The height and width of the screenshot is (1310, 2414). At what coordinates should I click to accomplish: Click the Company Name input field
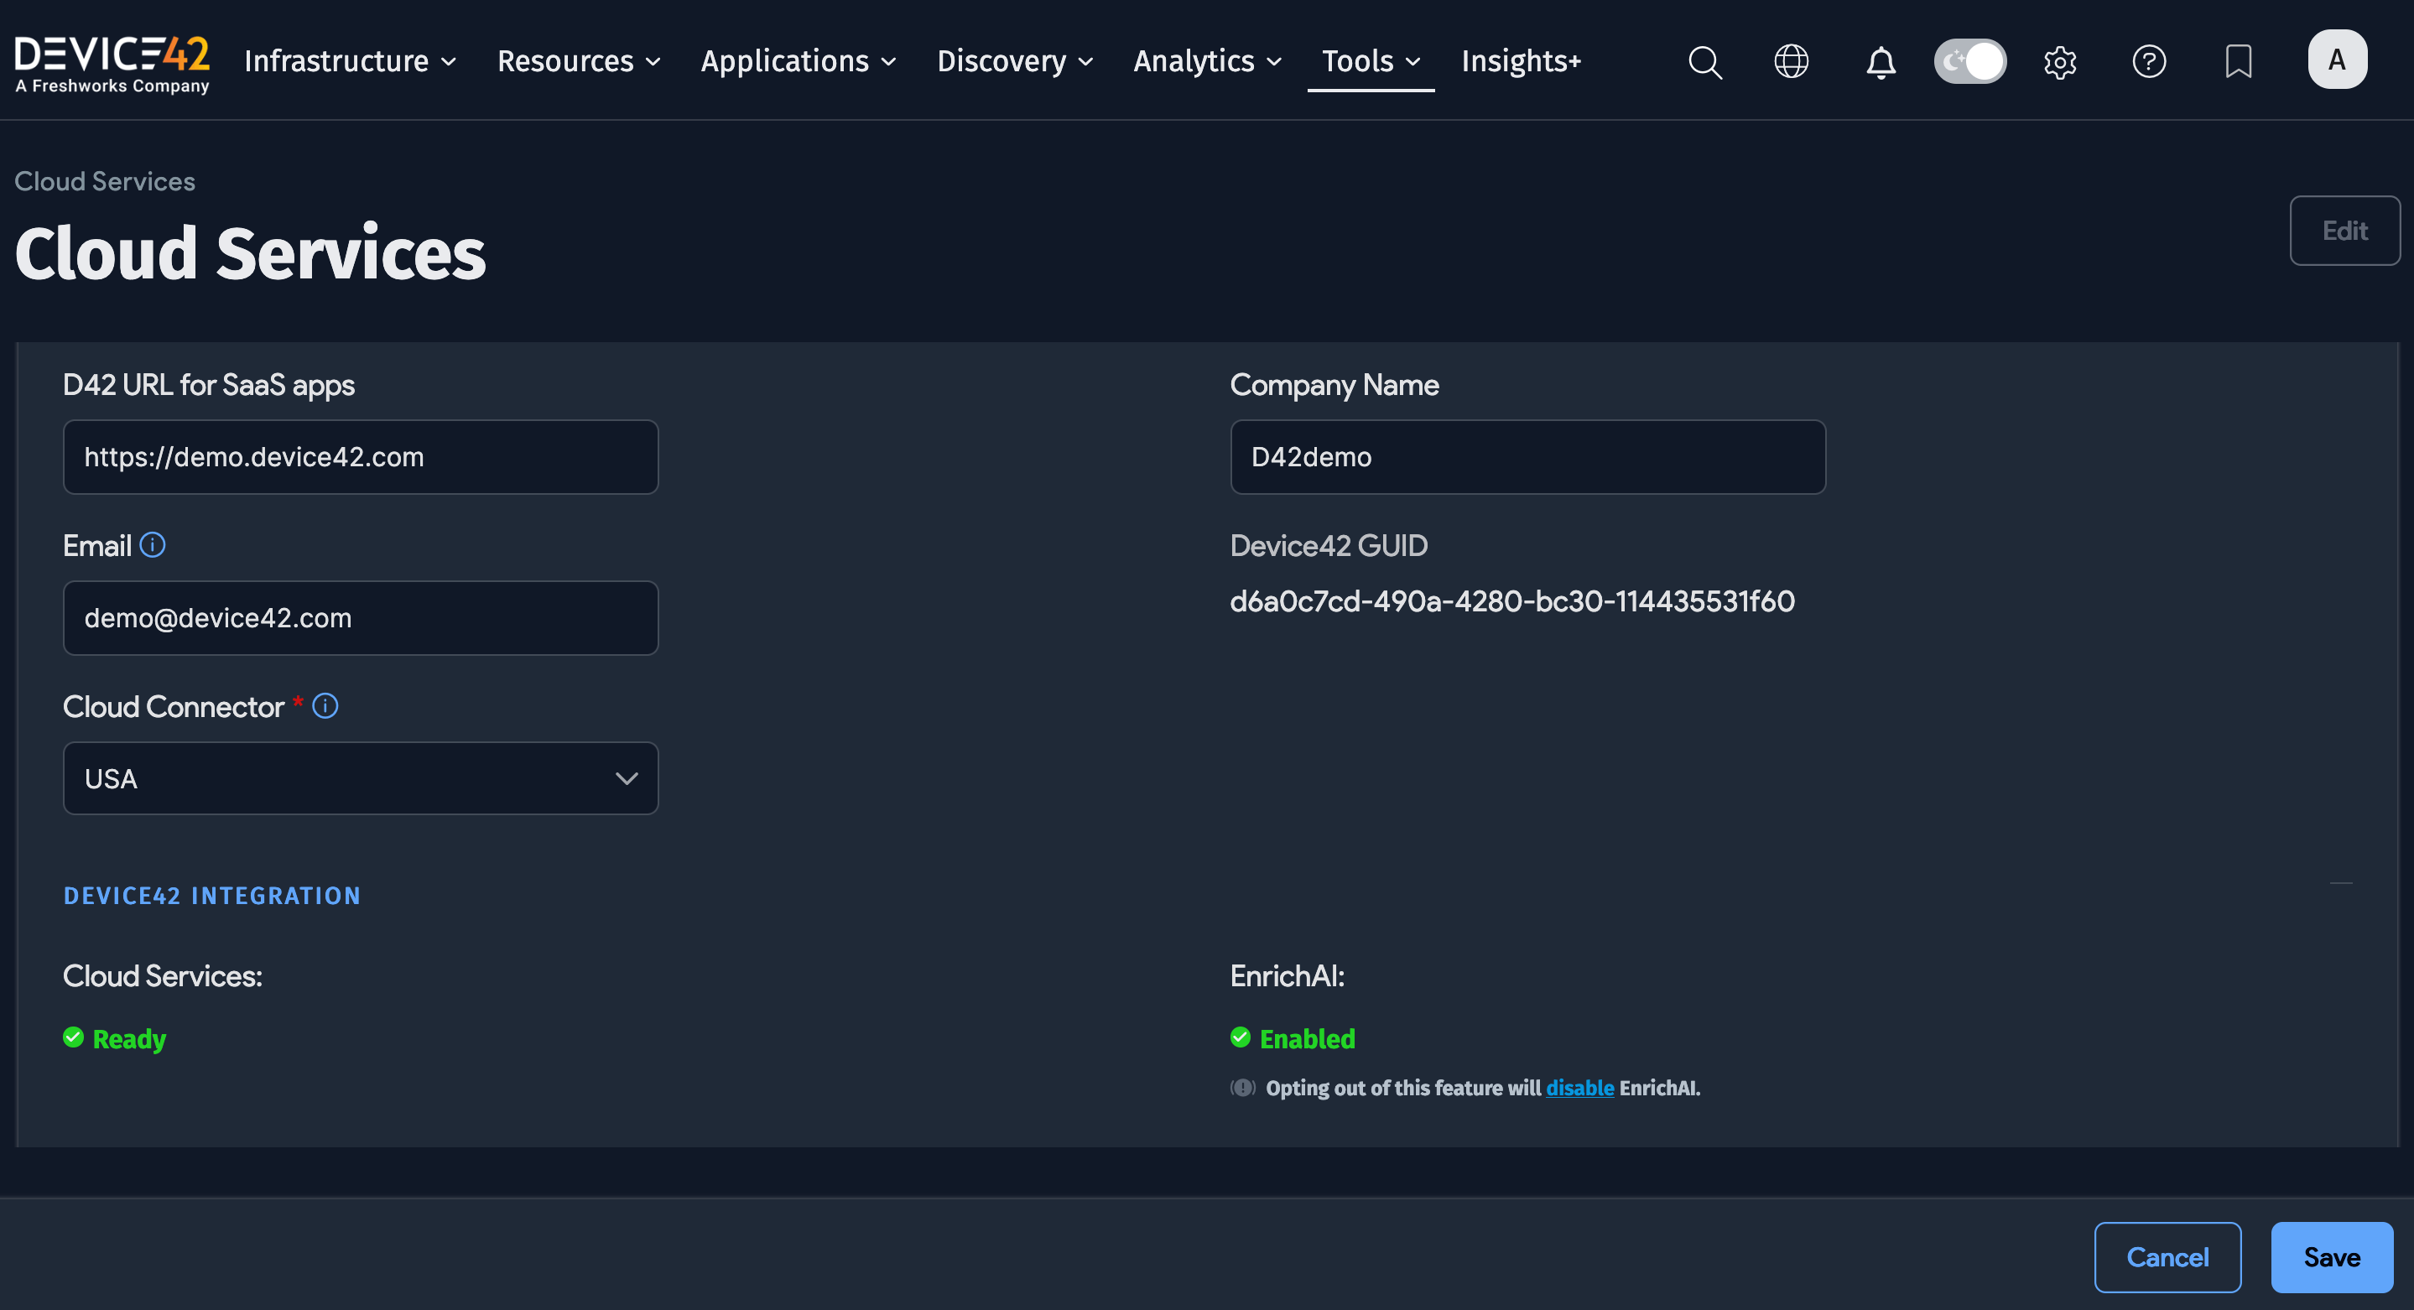point(1527,457)
